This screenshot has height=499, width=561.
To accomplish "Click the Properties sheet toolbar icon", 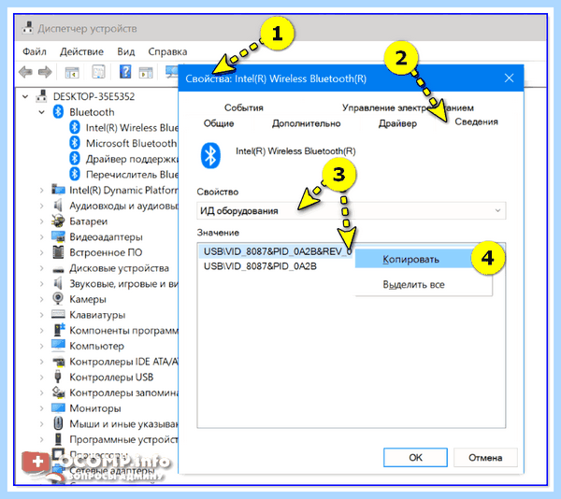I will 98,72.
